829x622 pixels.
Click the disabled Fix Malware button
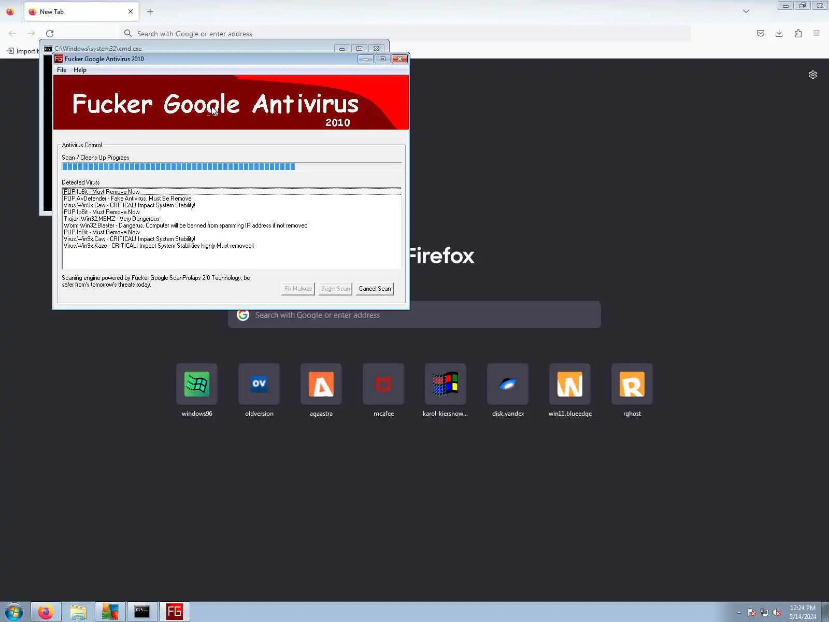tap(298, 289)
